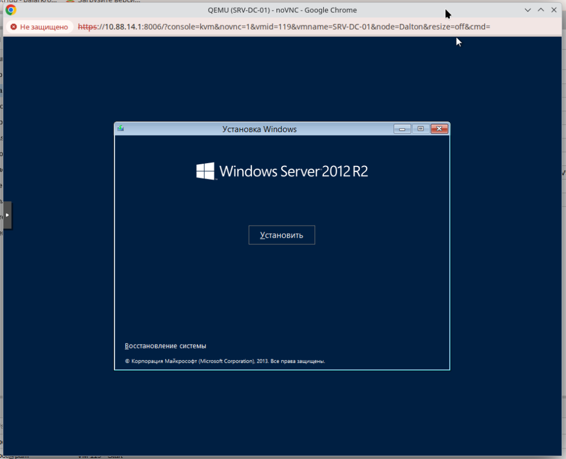Click the setup icon in the Установка Windows title bar
Viewport: 566px width, 459px height.
coord(120,129)
